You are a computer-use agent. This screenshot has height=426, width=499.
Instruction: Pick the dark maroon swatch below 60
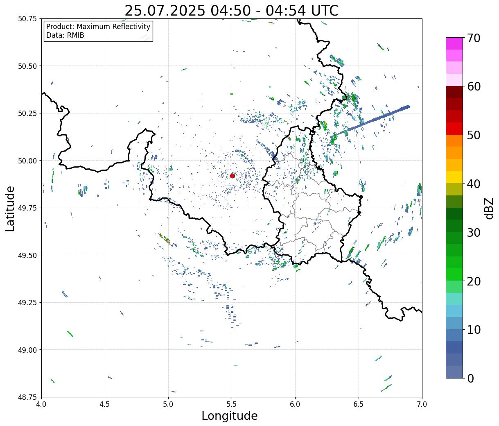[454, 92]
